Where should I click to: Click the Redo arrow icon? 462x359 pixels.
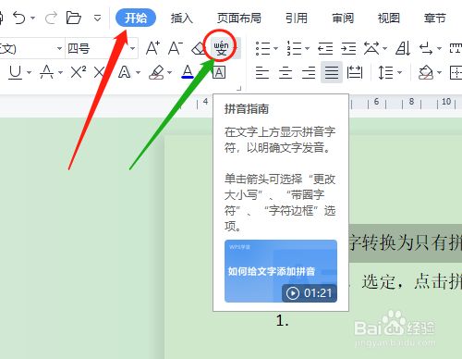click(51, 18)
